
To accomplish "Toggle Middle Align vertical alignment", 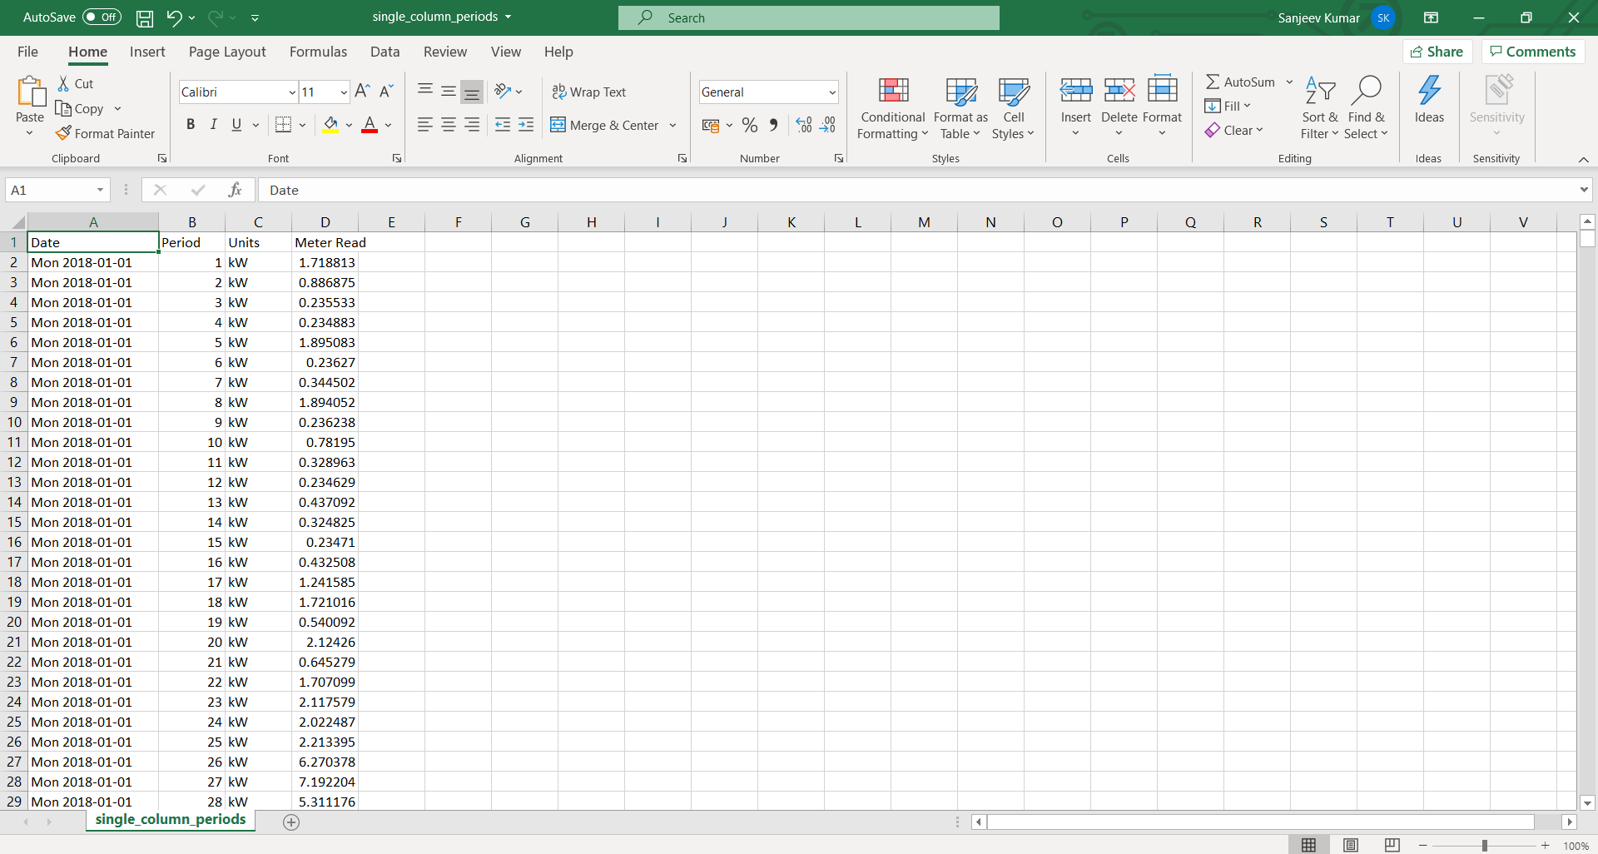I will point(449,92).
